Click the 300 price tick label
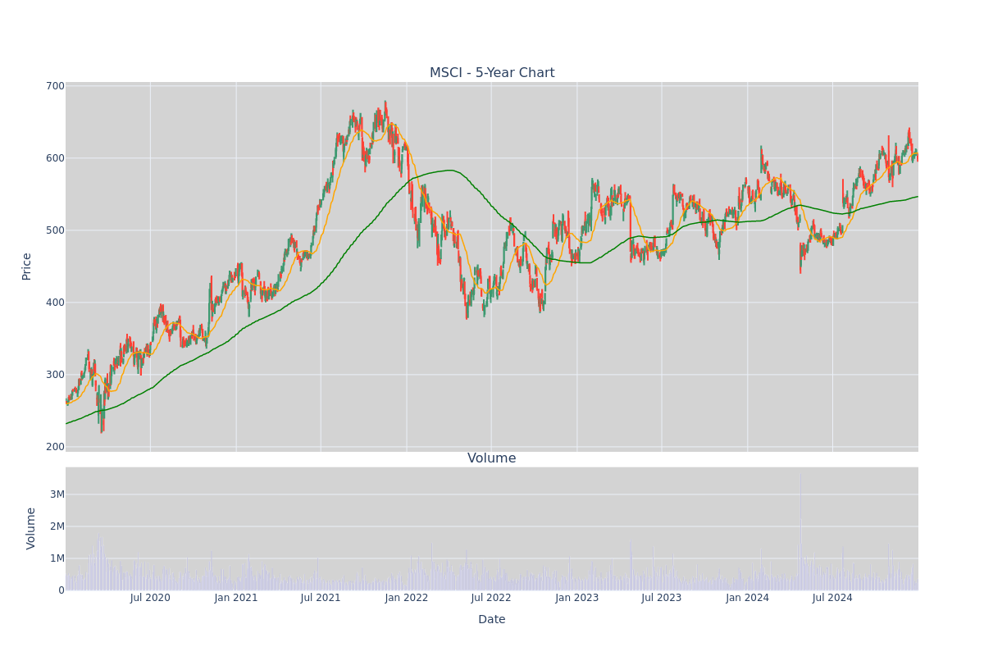 (x=55, y=375)
